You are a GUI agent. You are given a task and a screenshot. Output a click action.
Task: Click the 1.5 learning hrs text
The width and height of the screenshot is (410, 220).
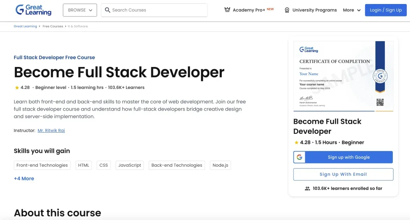coord(87,88)
